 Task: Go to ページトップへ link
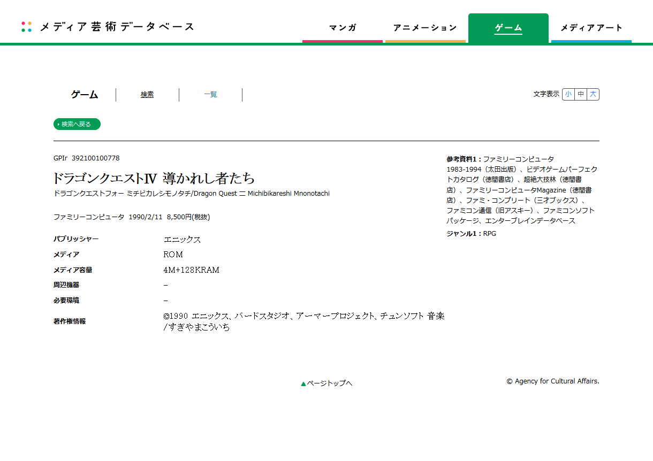click(x=326, y=383)
